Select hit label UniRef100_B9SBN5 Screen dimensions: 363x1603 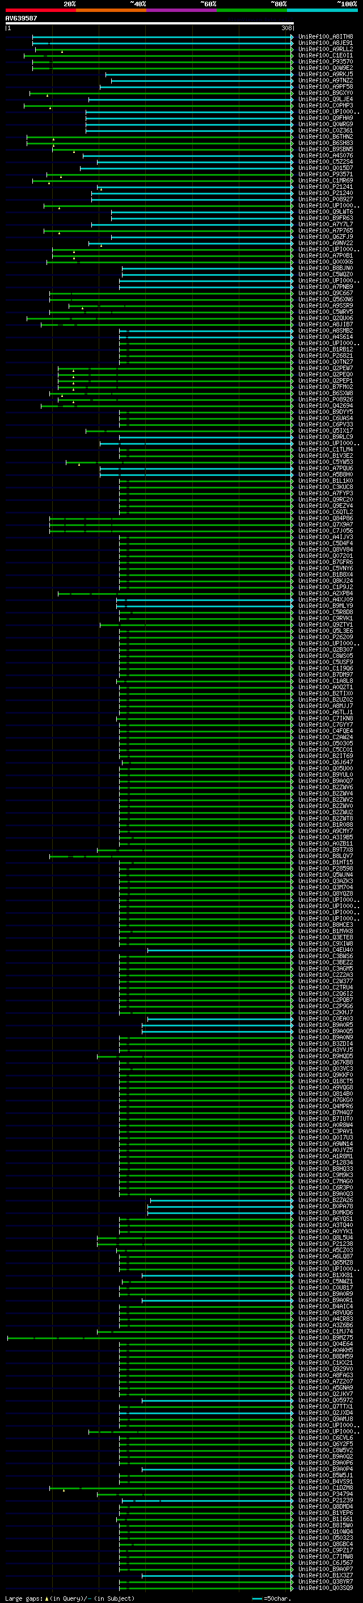coord(326,150)
